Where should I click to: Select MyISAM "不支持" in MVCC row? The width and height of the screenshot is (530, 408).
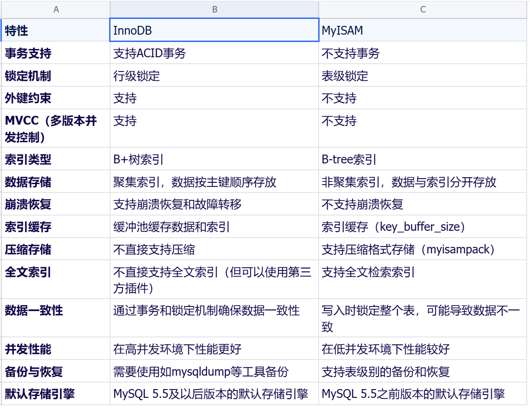tap(423, 128)
